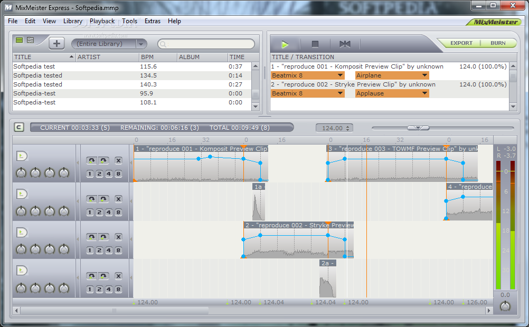Screen dimensions: 529x327
Task: Click fourth timeline track's move-up arrow icon
Action: point(91,276)
